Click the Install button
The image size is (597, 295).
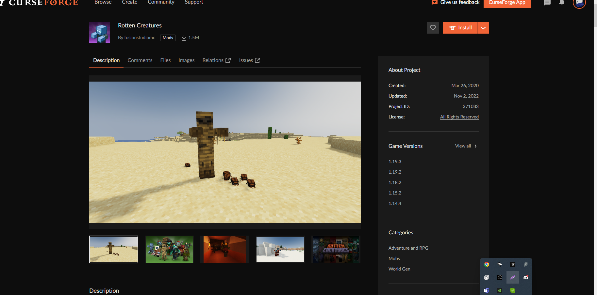click(x=460, y=28)
